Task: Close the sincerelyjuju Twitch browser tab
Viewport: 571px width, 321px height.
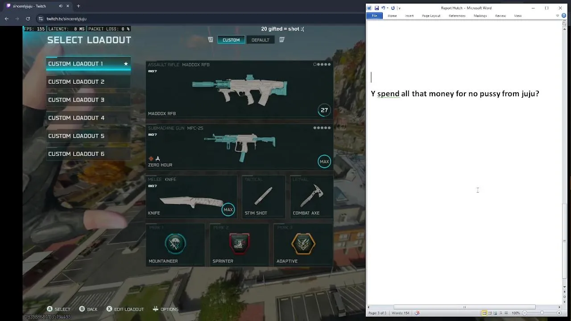Action: click(67, 6)
